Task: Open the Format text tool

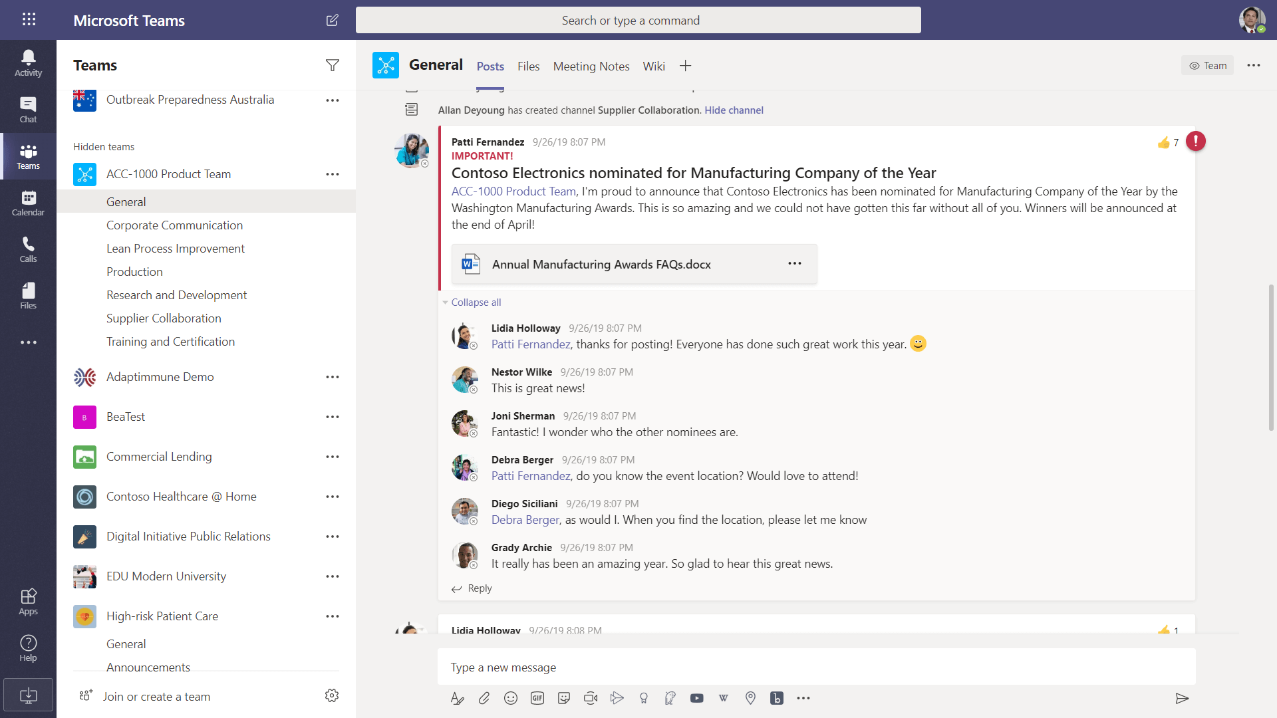Action: click(x=457, y=698)
